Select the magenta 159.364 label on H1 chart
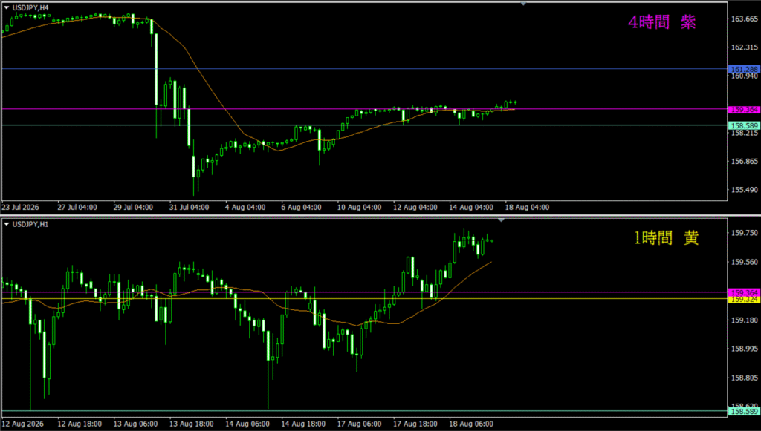761x431 pixels. coord(744,292)
